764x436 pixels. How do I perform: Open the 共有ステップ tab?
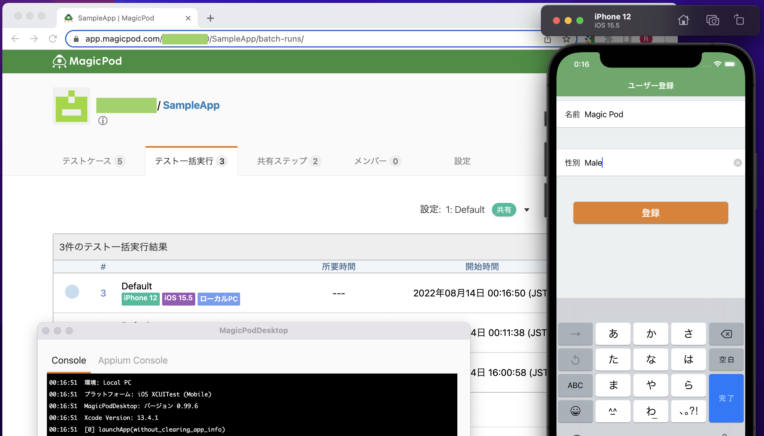(289, 161)
